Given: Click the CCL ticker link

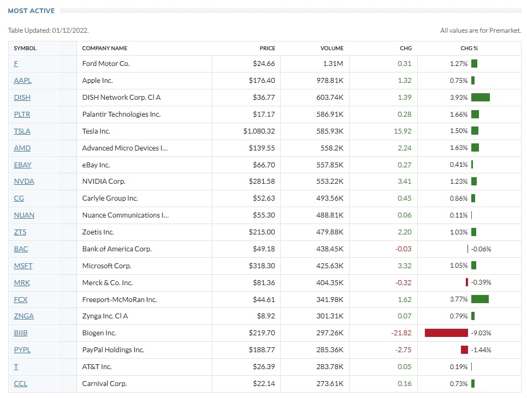Looking at the screenshot, I should [x=20, y=384].
